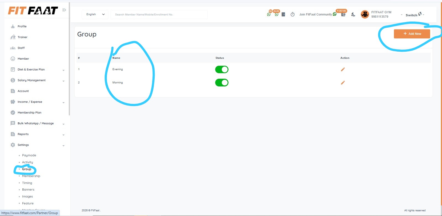442x216 pixels.
Task: Click the Member smiley icon
Action: click(x=13, y=59)
